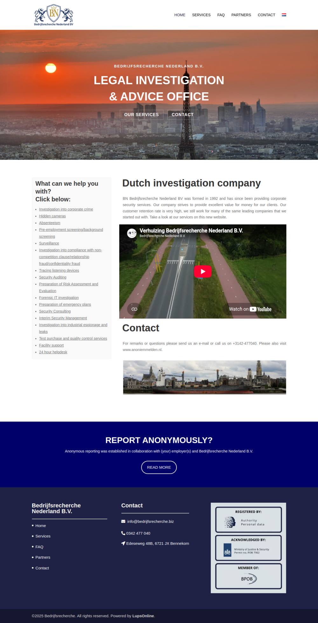
Task: Open non-competition clause investigation link
Action: [x=71, y=257]
